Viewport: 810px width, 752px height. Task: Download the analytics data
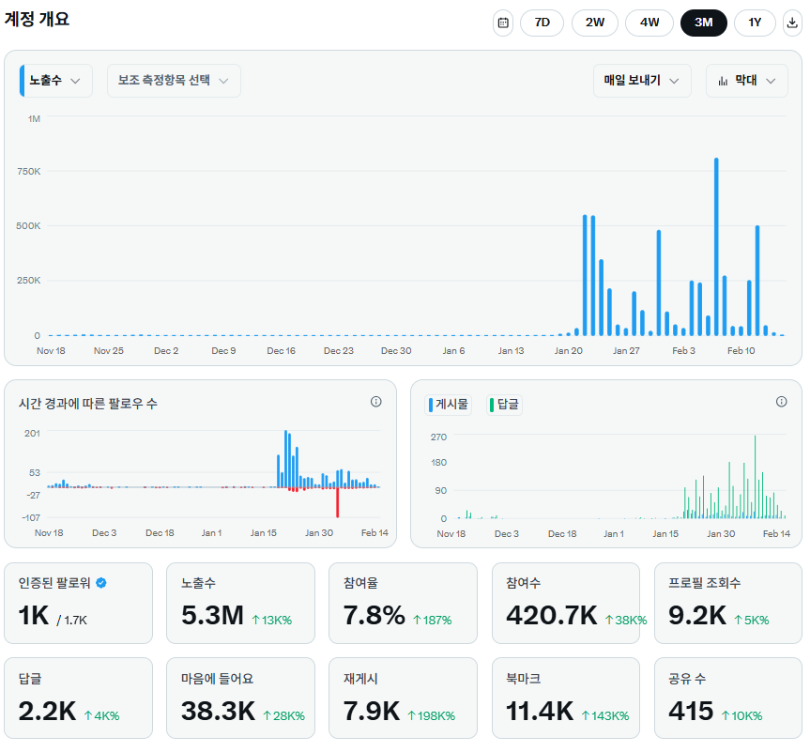792,23
